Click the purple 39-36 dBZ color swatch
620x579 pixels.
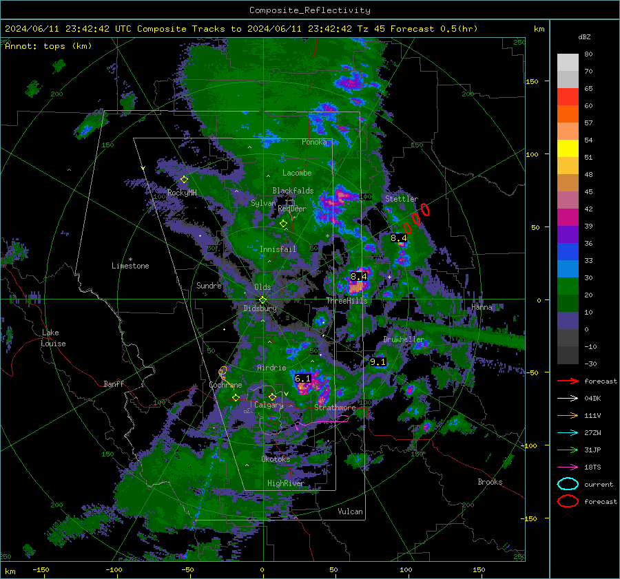coord(568,235)
